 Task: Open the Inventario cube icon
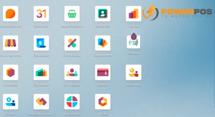[x=11, y=72]
